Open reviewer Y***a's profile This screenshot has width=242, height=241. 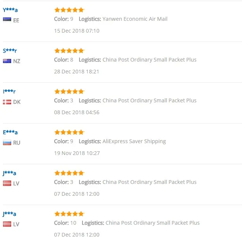pos(10,10)
